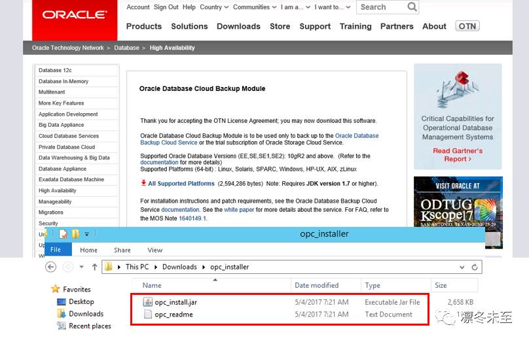Image resolution: width=529 pixels, height=340 pixels.
Task: Click the opc_install.jar file icon
Action: click(147, 302)
